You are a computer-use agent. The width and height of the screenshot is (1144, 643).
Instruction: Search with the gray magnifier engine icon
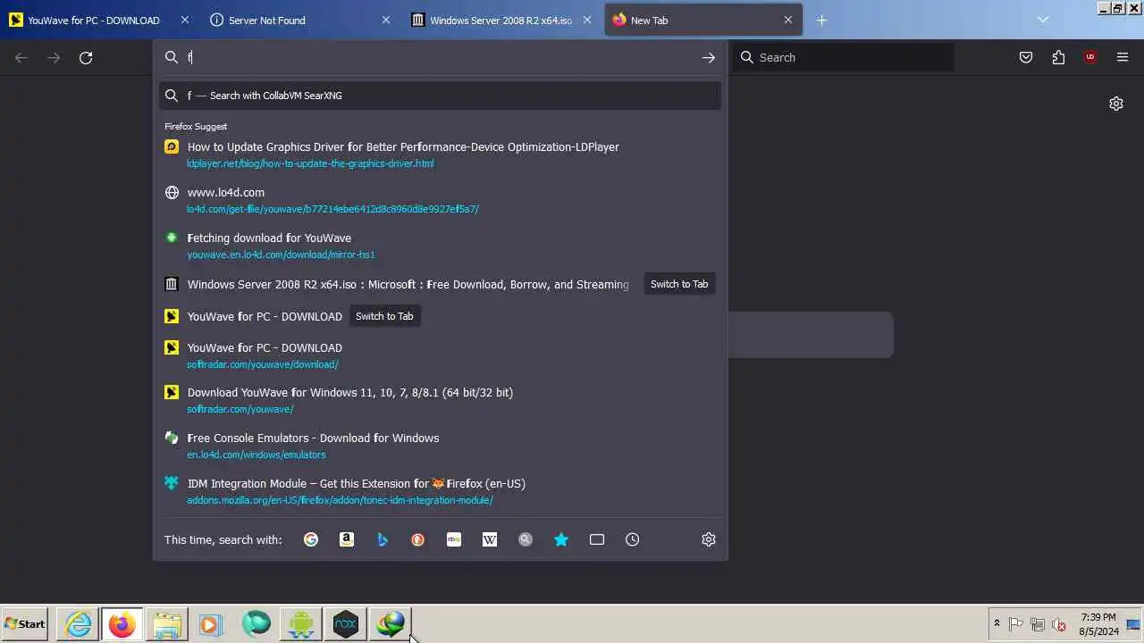(526, 539)
